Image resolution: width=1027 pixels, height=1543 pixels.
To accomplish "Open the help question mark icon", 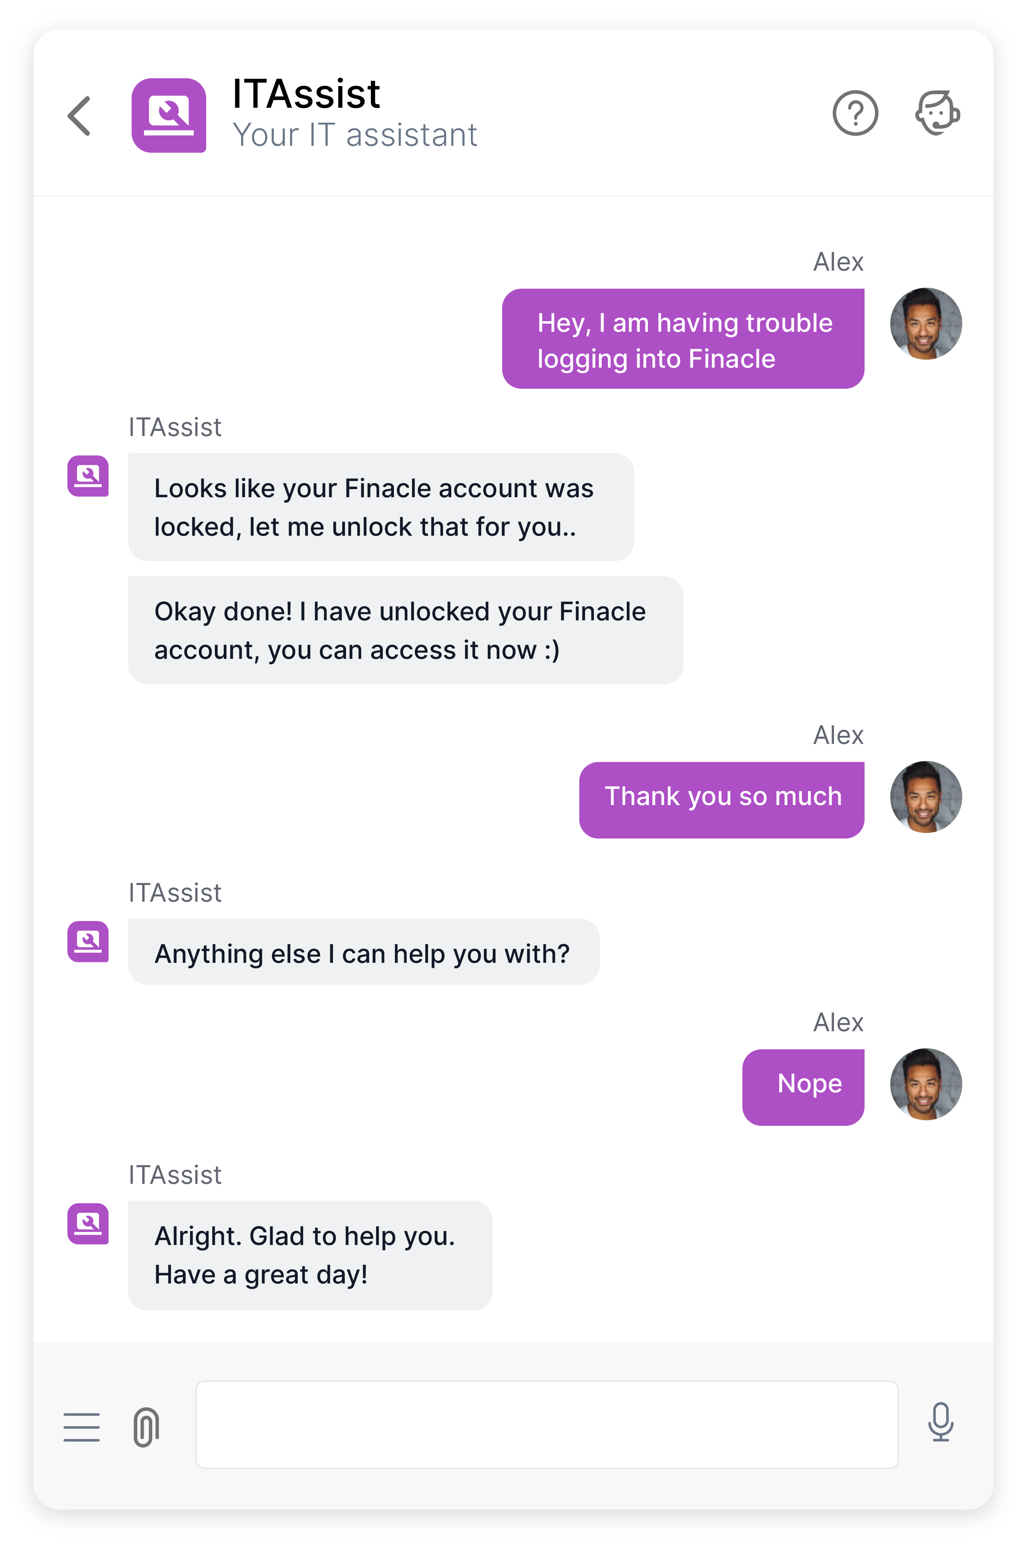I will point(855,113).
